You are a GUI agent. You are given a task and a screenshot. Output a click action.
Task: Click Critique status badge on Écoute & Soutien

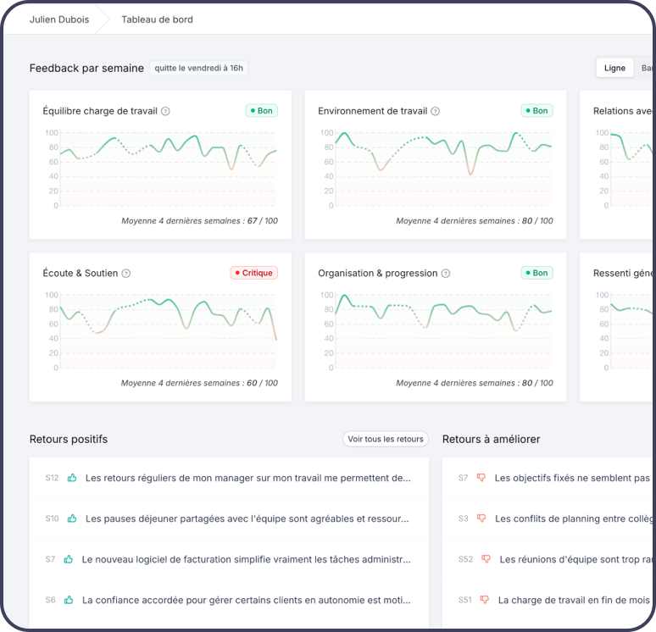coord(254,273)
